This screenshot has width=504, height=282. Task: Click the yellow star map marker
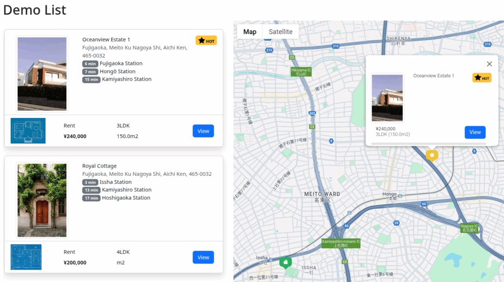click(432, 155)
